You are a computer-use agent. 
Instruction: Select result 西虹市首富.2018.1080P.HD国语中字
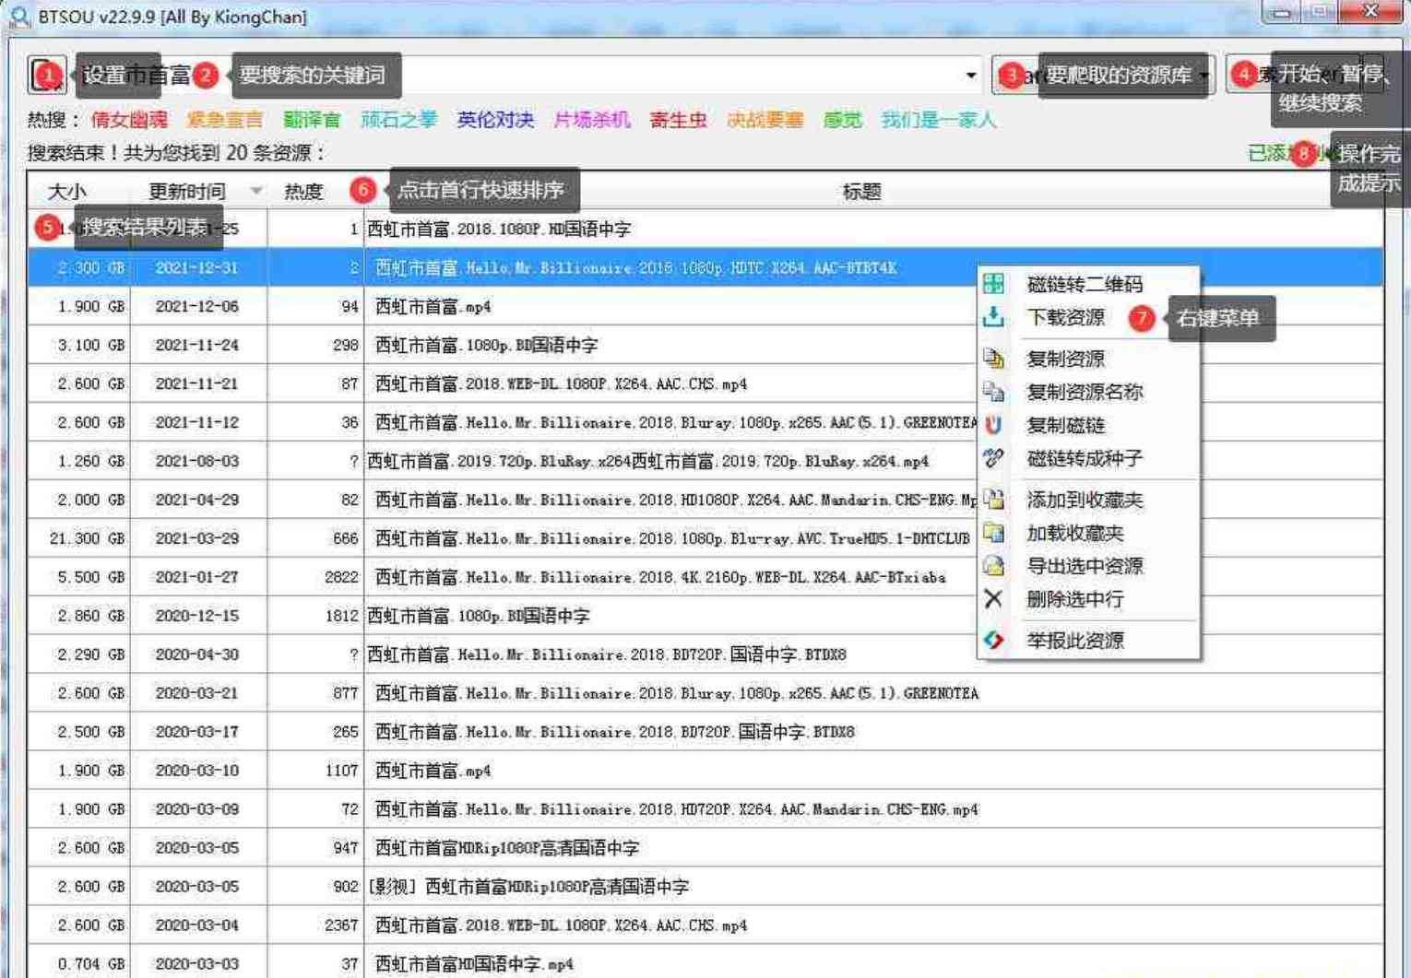pyautogui.click(x=705, y=229)
